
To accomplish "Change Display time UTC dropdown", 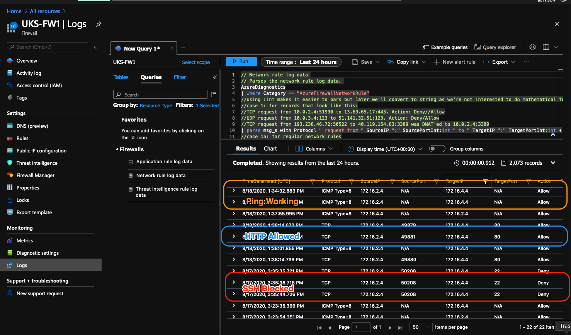I will 385,149.
